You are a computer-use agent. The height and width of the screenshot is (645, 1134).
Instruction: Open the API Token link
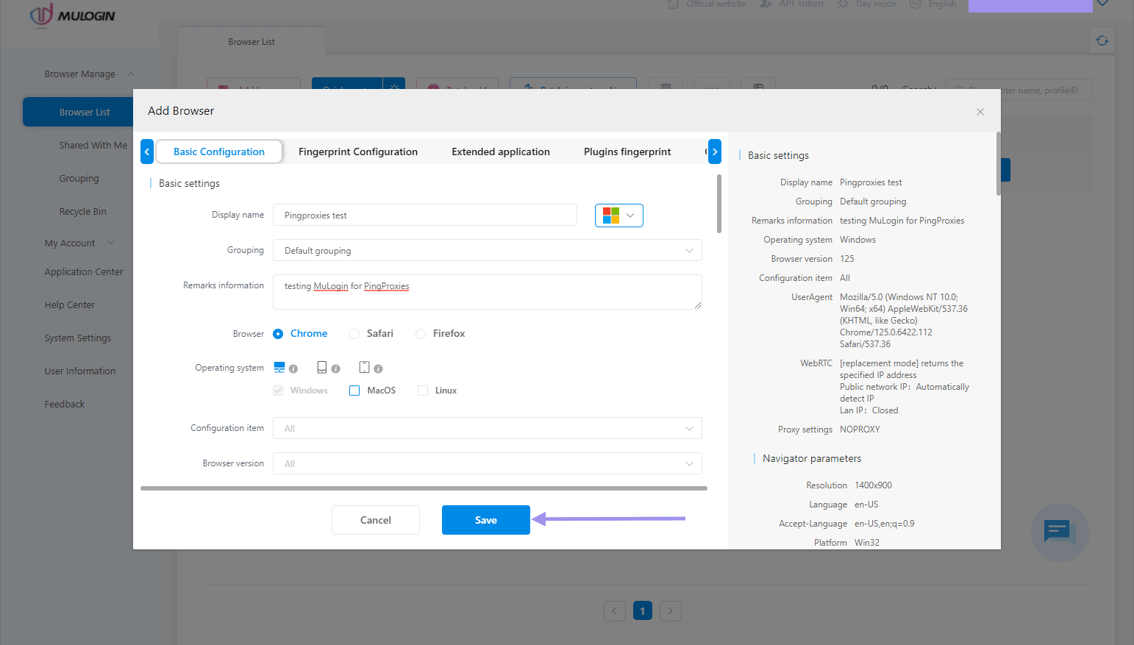(x=791, y=4)
